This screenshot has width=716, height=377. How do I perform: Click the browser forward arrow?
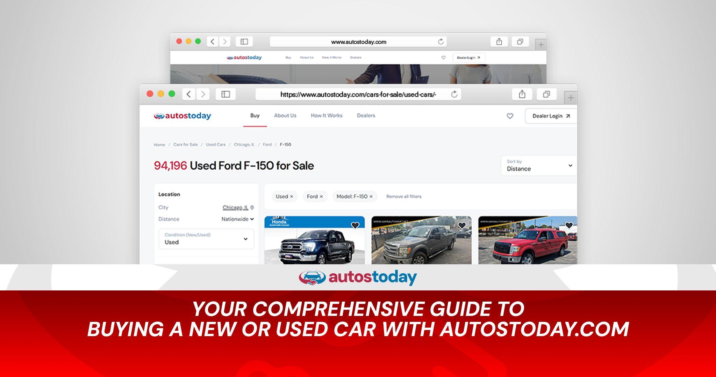pos(204,94)
